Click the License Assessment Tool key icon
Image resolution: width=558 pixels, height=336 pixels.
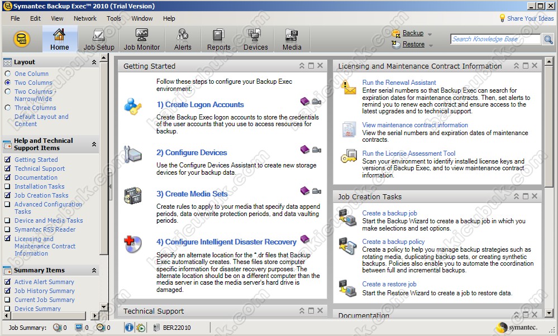pyautogui.click(x=349, y=156)
